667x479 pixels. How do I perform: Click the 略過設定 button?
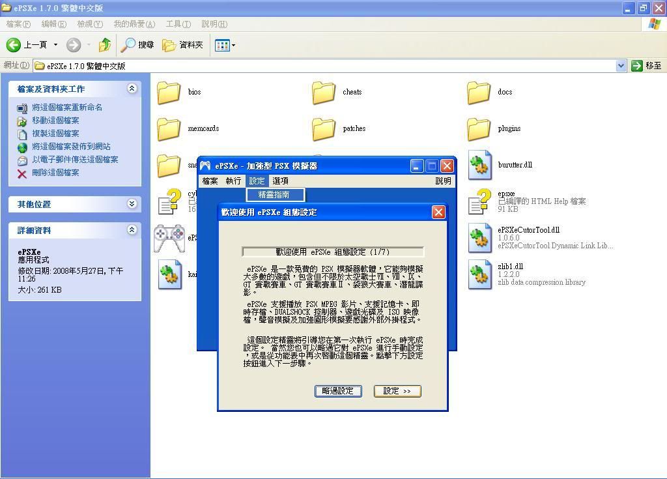pyautogui.click(x=338, y=391)
